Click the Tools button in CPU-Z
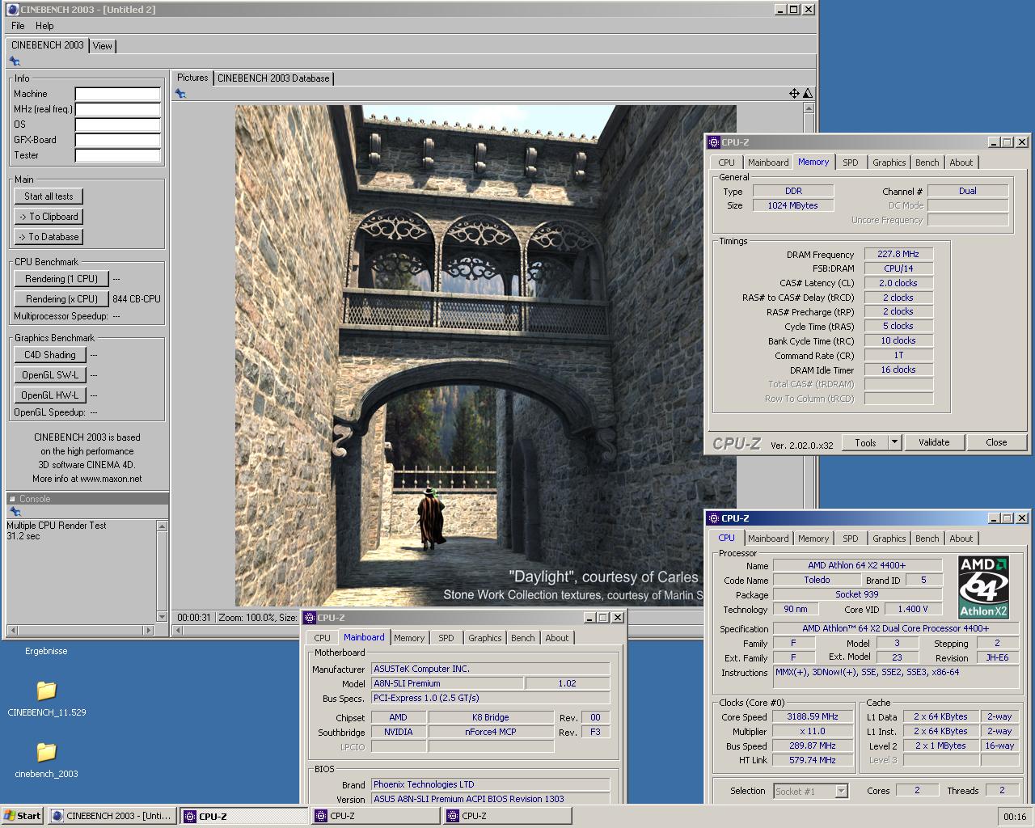 pyautogui.click(x=865, y=442)
